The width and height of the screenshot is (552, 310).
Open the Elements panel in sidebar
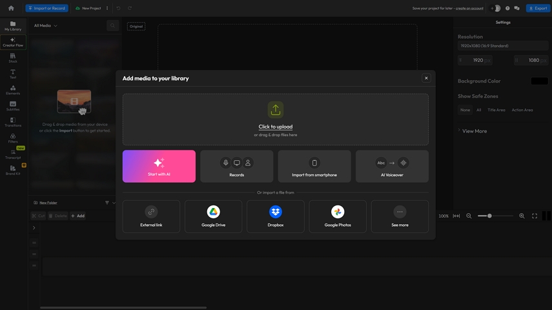coord(13,90)
